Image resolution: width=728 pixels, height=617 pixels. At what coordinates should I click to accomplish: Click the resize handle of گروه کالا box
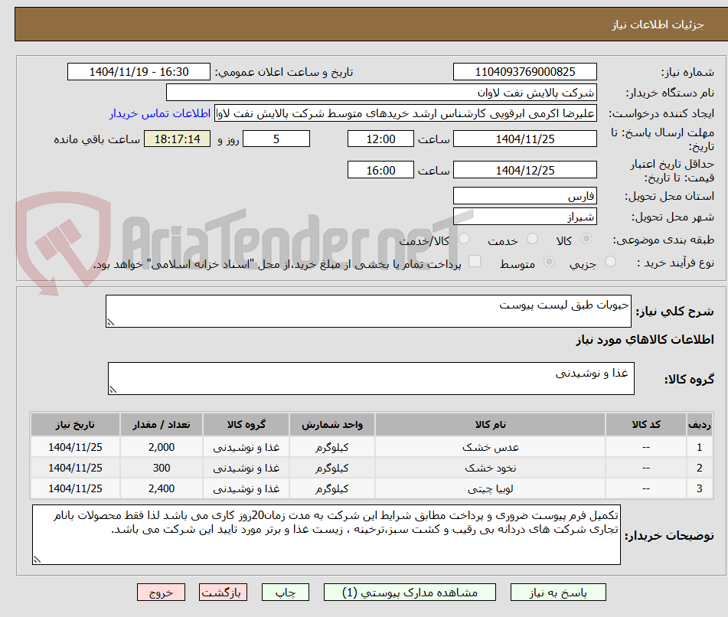coord(113,390)
